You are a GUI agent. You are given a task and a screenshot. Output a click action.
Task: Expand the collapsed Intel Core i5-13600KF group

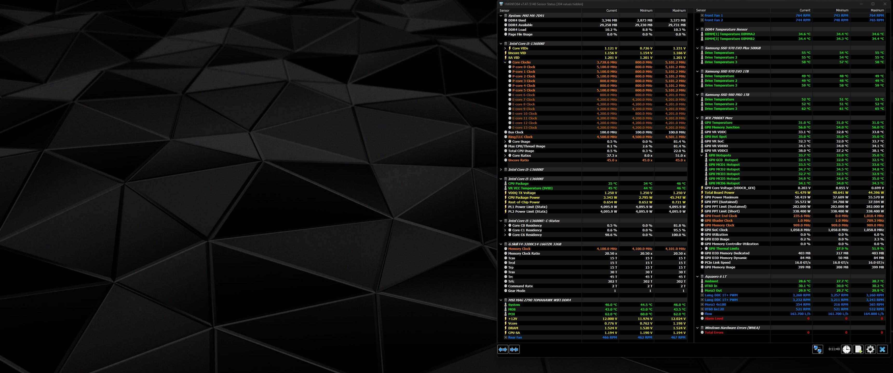point(501,170)
